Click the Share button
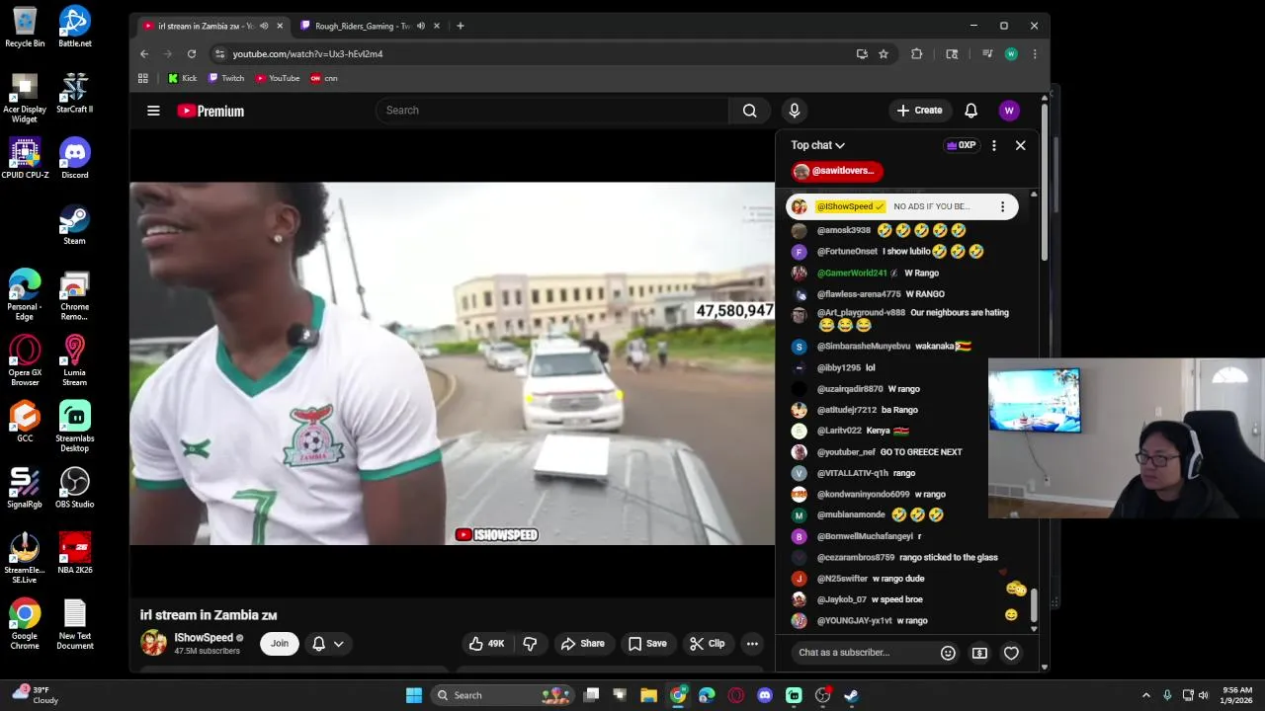Screen dimensions: 1265x711 coord(582,644)
